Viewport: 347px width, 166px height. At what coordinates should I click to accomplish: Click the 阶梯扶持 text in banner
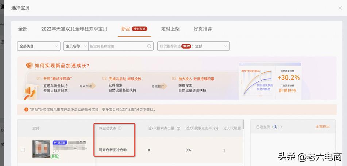[x=288, y=90]
